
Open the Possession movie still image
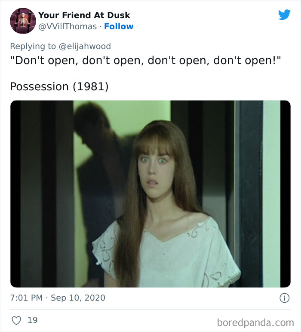pyautogui.click(x=150, y=194)
